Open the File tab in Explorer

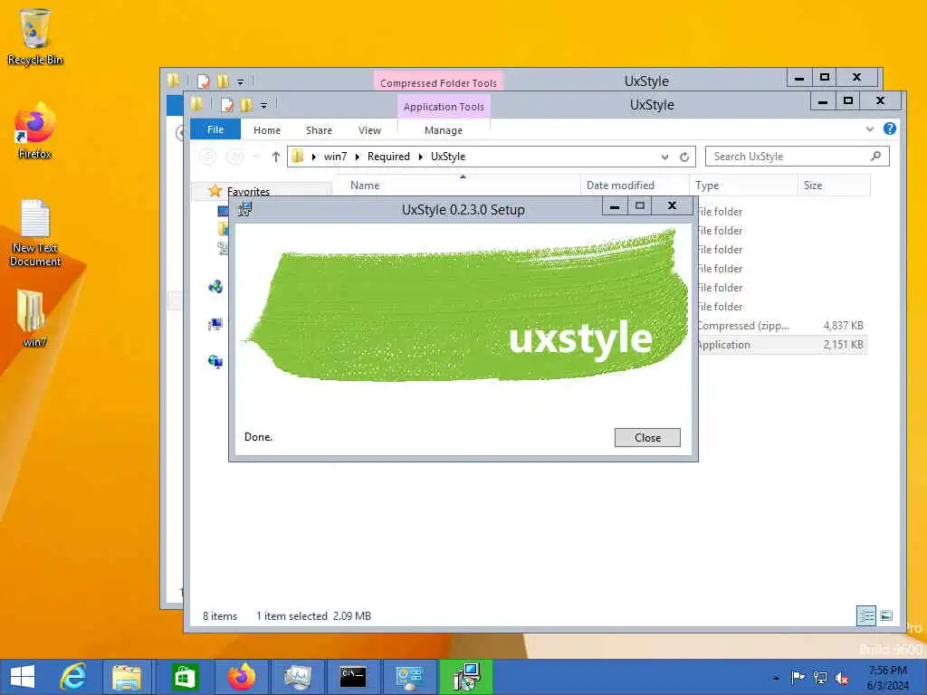215,129
